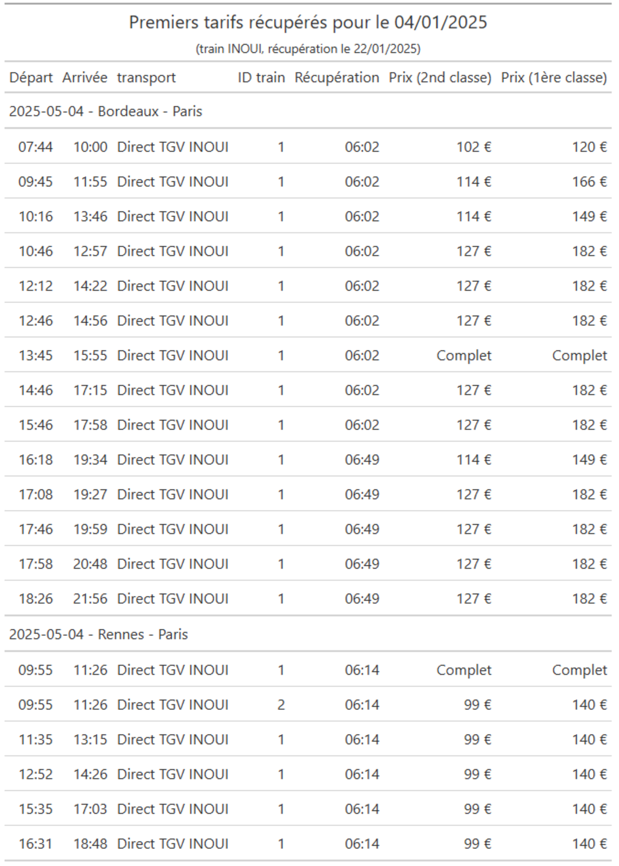Select the Rennes - Paris group row
The image size is (619, 866).
coord(308,634)
